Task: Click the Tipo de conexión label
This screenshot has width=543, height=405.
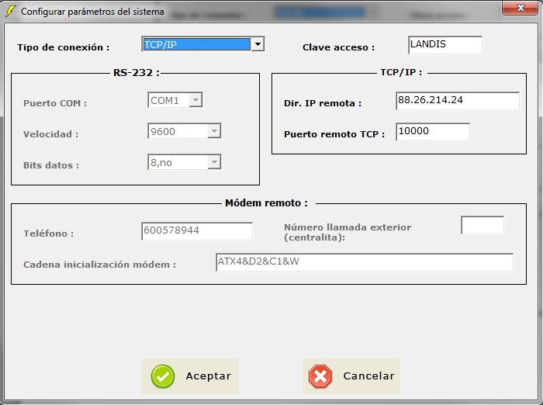Action: click(64, 47)
